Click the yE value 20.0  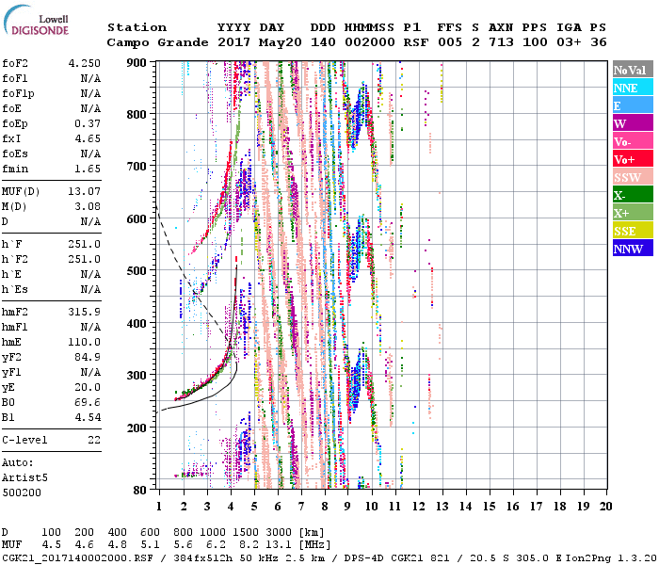coord(88,388)
